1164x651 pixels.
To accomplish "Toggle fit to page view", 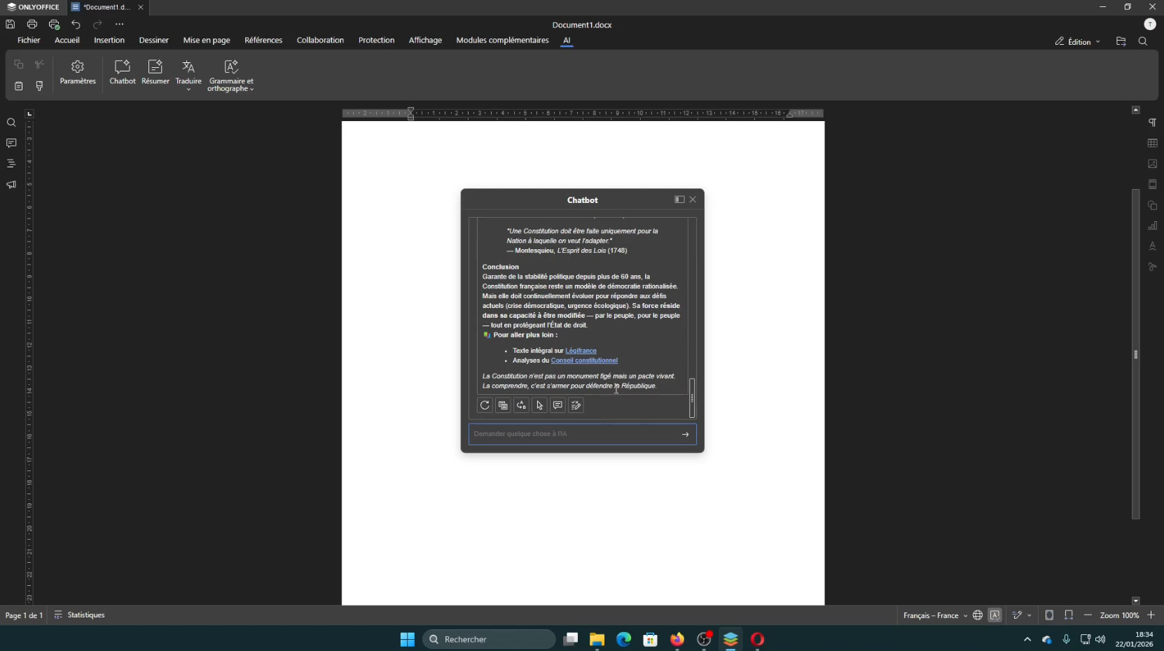I will [x=1049, y=615].
